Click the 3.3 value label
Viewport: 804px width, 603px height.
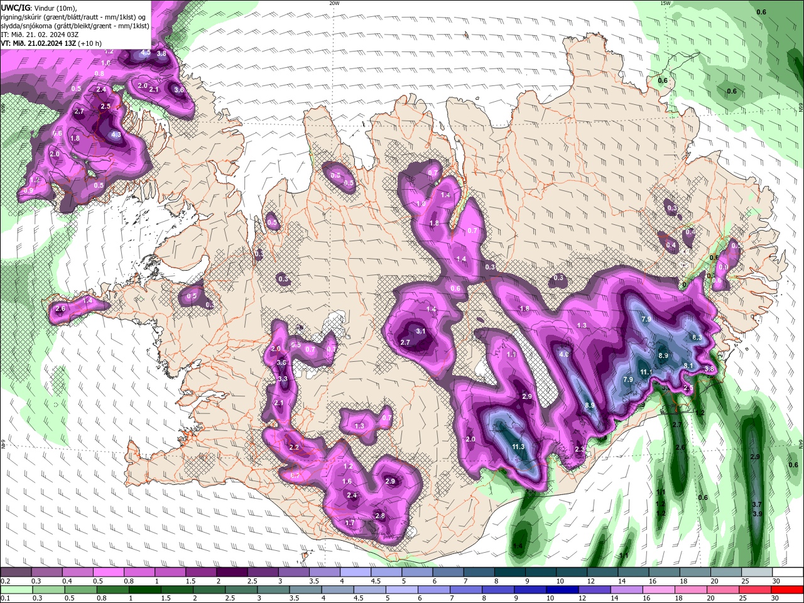click(283, 379)
